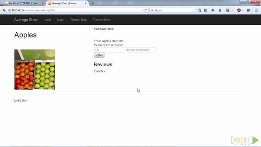Close the localhost tab
This screenshot has width=261, height=147.
click(x=42, y=3)
